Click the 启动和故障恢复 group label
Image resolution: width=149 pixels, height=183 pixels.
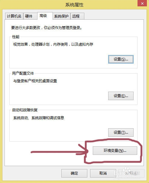click(25, 110)
